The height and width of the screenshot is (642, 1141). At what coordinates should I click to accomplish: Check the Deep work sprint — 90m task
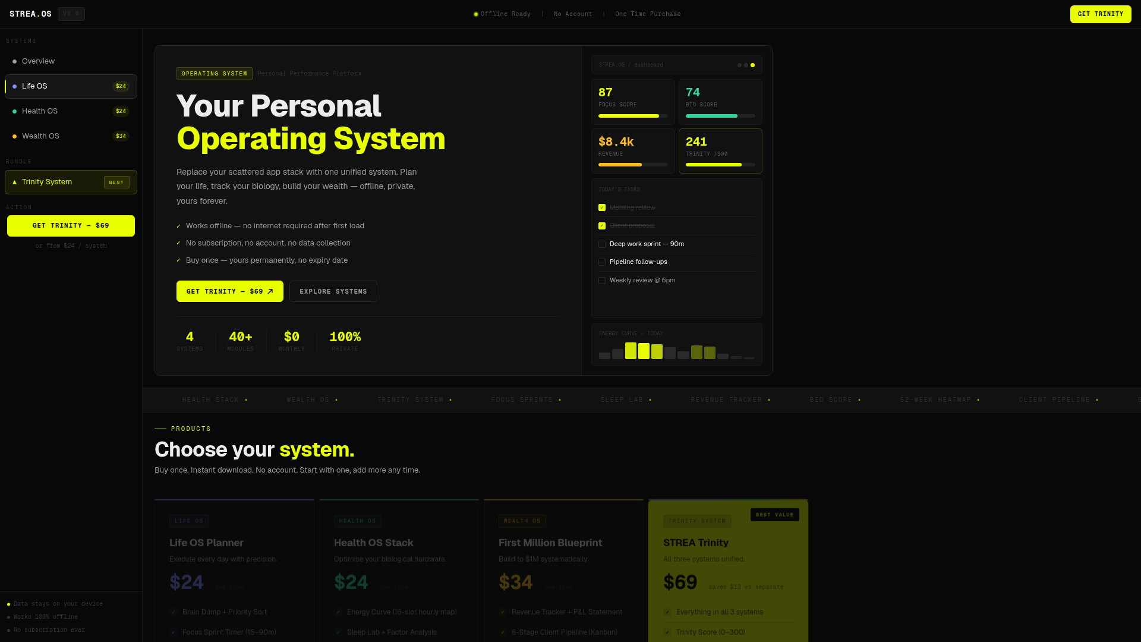tap(602, 244)
